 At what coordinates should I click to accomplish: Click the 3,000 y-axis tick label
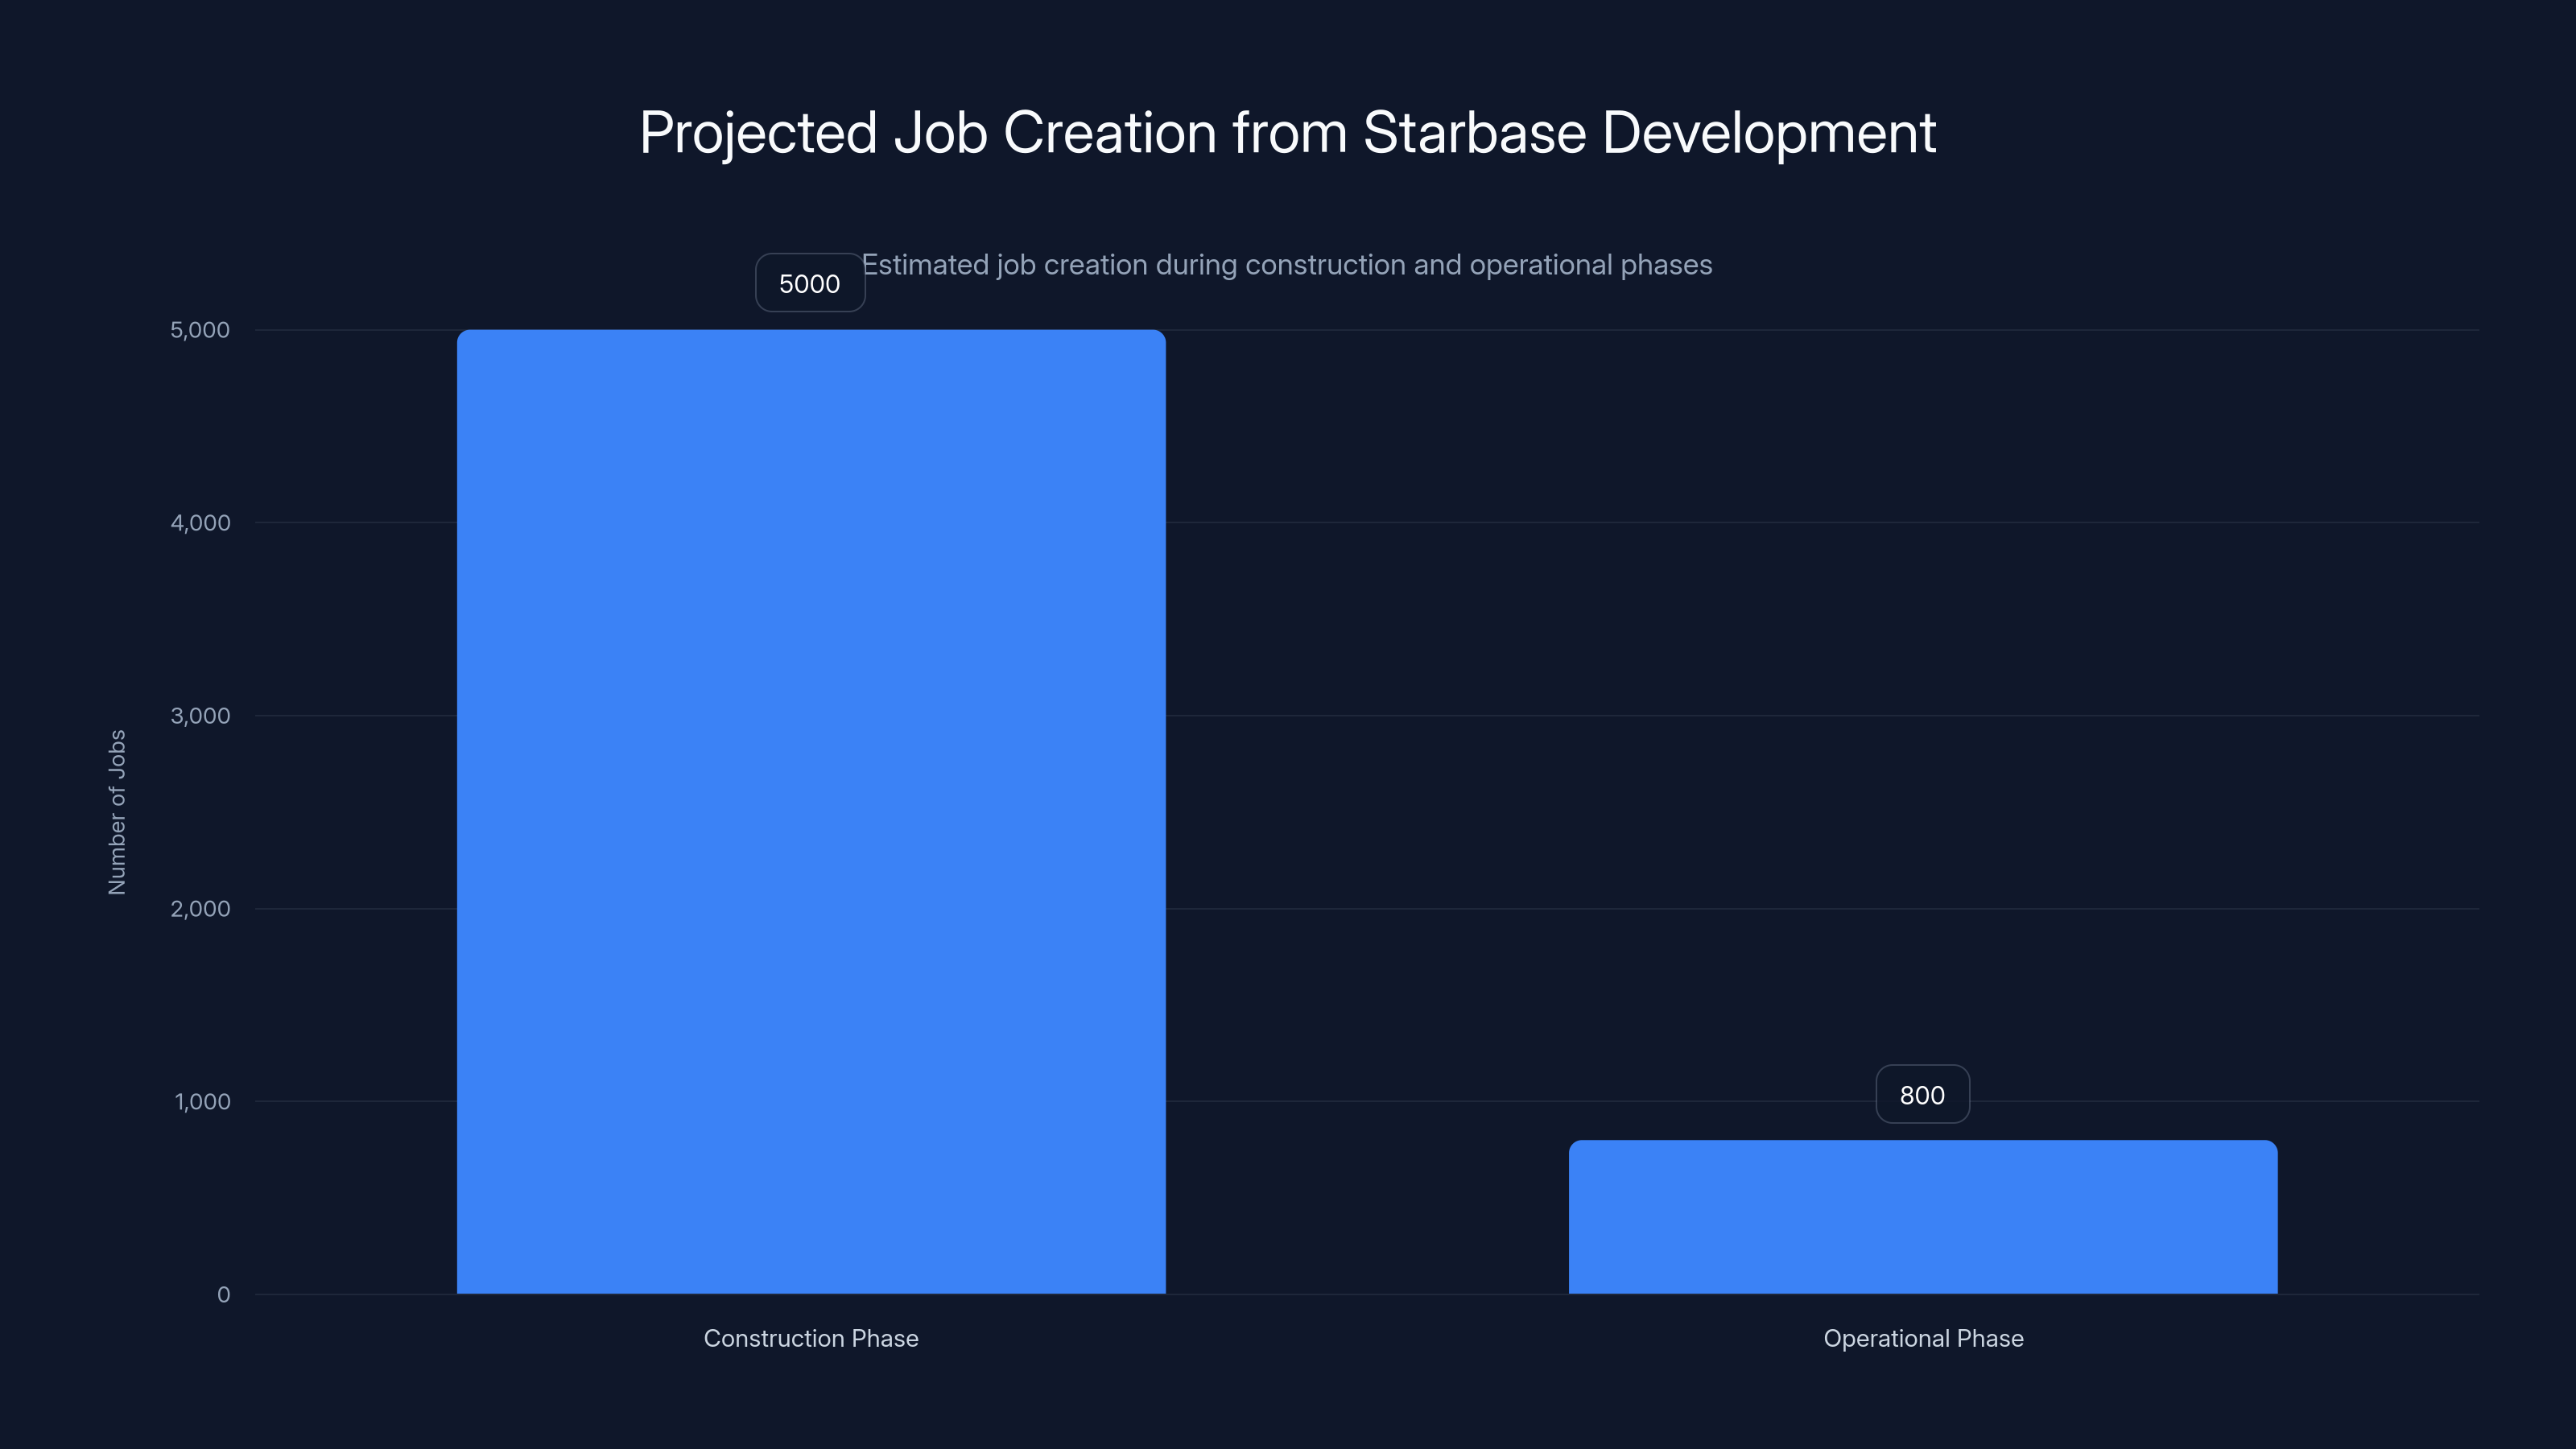[200, 716]
